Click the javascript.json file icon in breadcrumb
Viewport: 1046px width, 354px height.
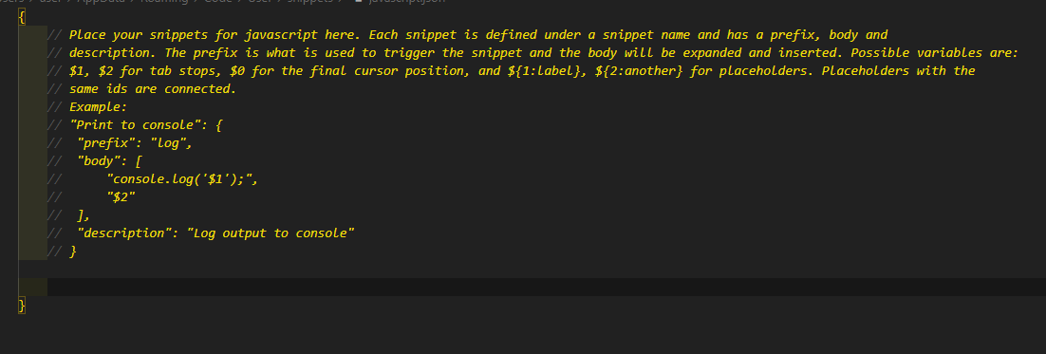(x=358, y=1)
